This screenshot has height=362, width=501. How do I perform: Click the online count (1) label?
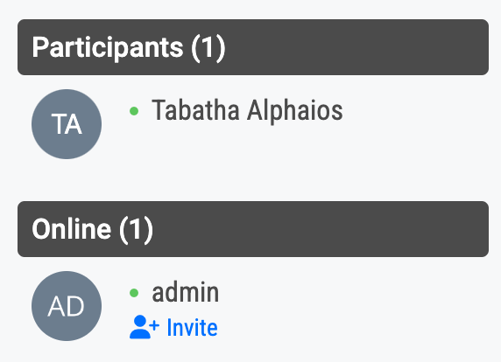(136, 230)
